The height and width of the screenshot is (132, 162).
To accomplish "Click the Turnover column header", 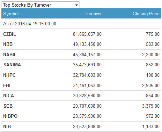I will click(93, 14).
